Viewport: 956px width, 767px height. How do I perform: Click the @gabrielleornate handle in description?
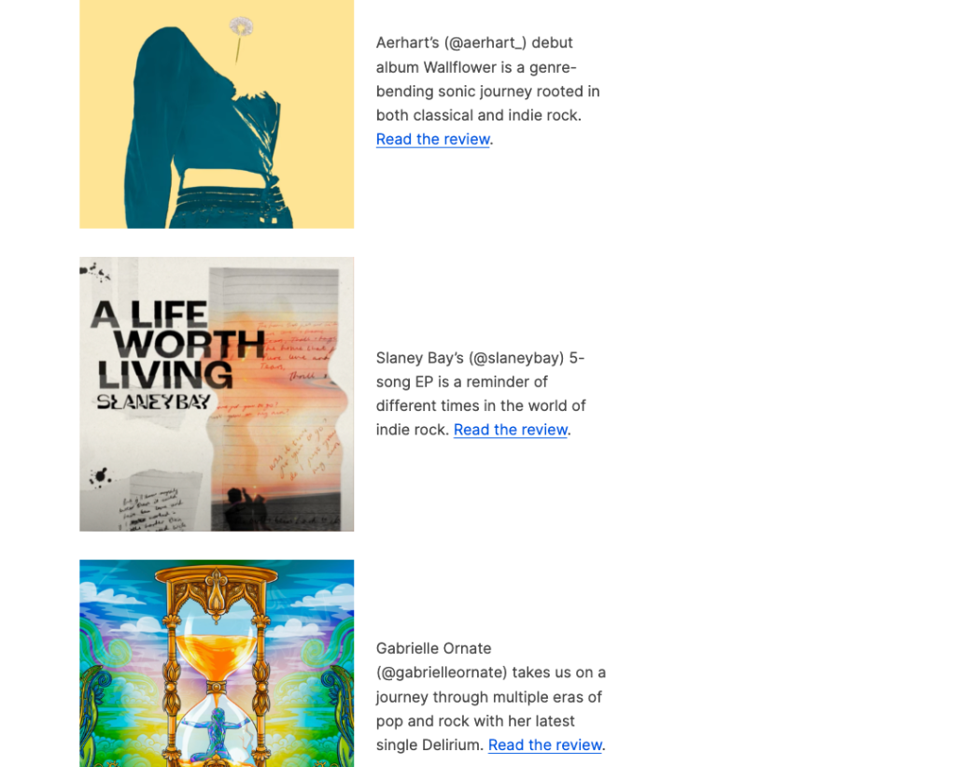pyautogui.click(x=442, y=673)
